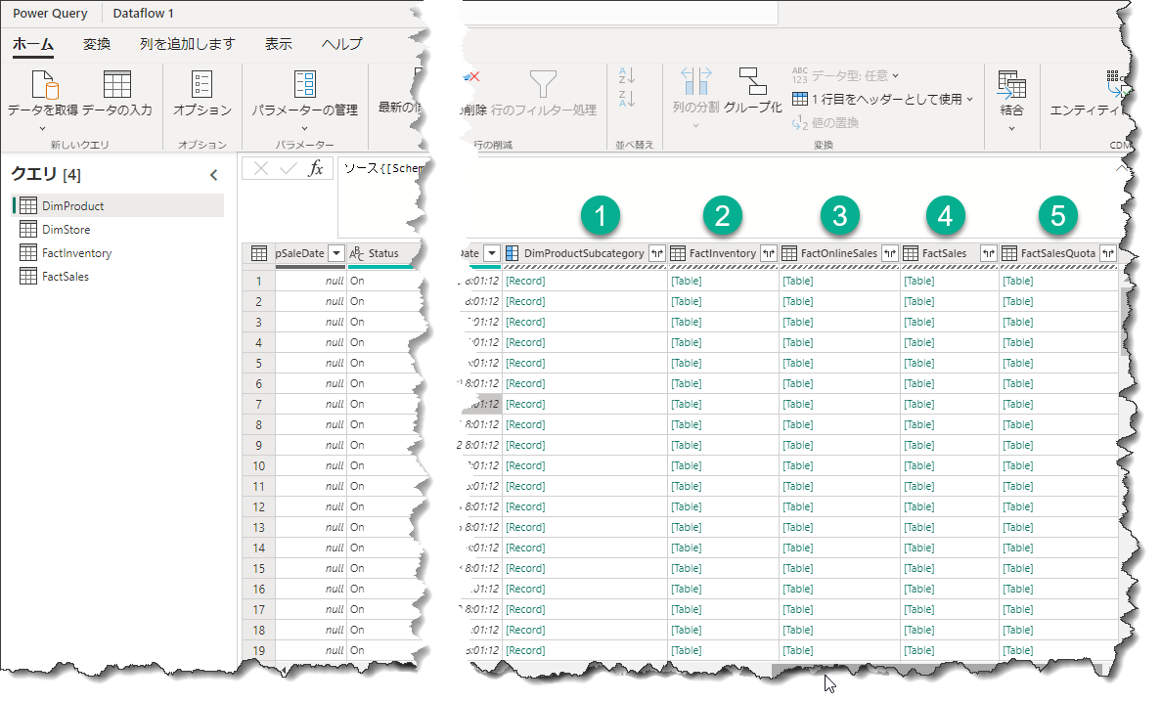
Task: Open [Record] link in row 19
Action: 525,651
